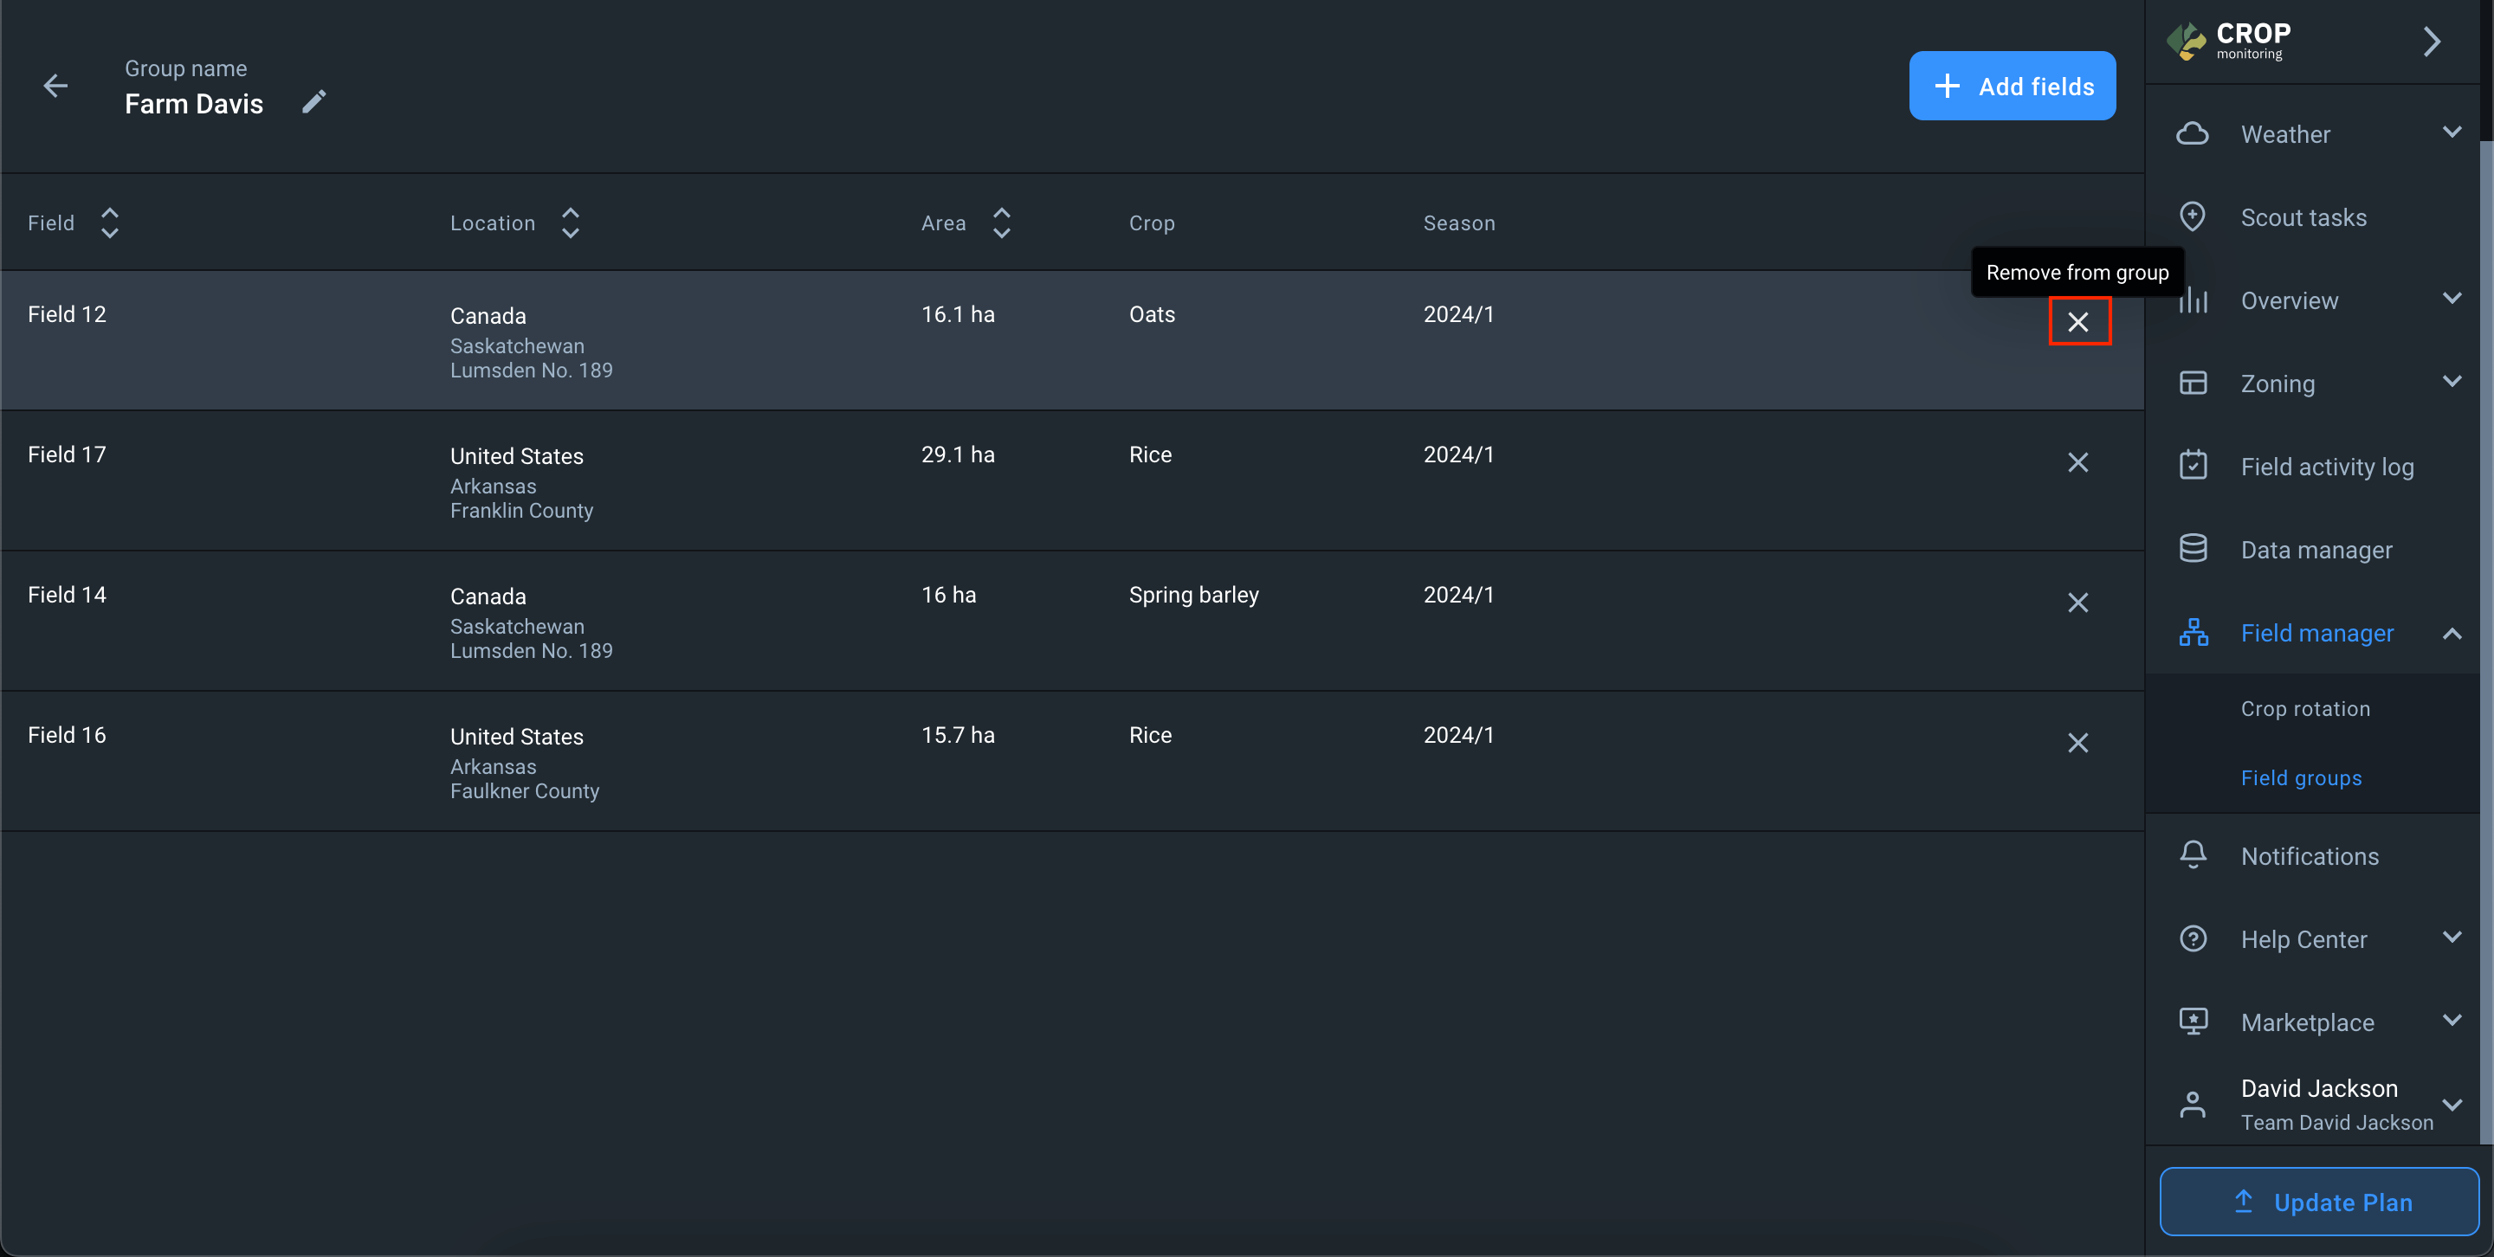The image size is (2494, 1257).
Task: Sort the table by Field column
Action: [x=109, y=222]
